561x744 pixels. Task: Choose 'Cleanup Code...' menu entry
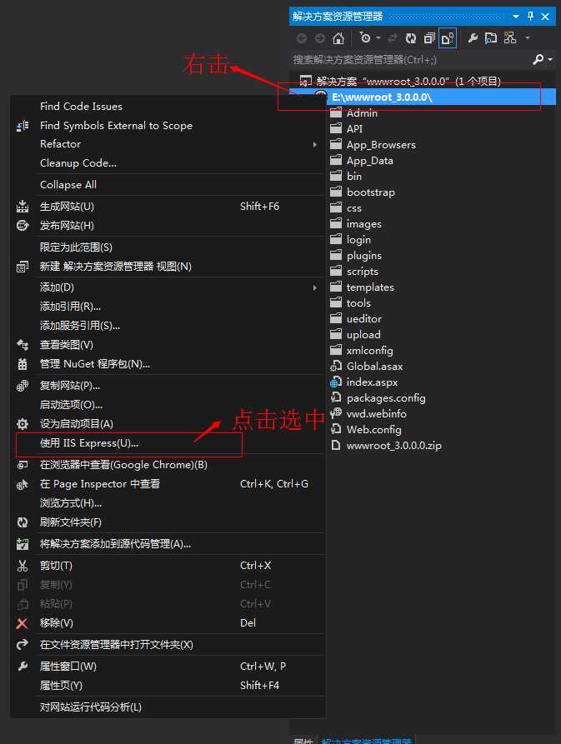tap(78, 163)
